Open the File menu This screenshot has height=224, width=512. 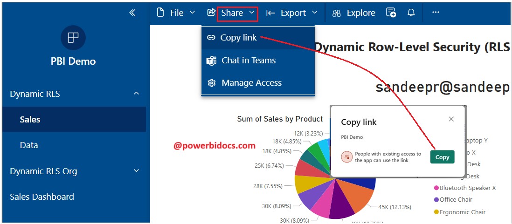coord(176,13)
